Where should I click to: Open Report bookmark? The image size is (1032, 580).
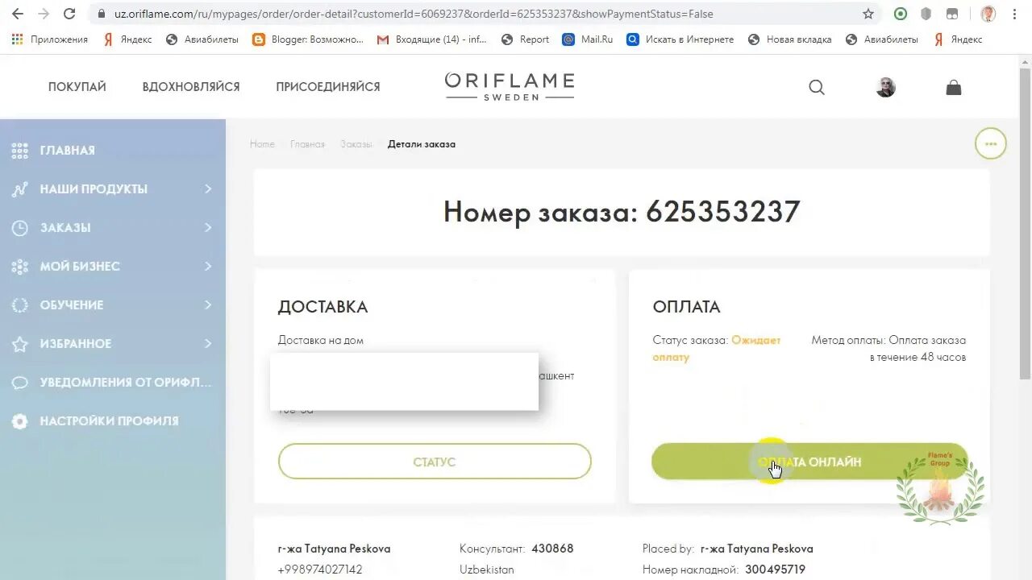(525, 39)
